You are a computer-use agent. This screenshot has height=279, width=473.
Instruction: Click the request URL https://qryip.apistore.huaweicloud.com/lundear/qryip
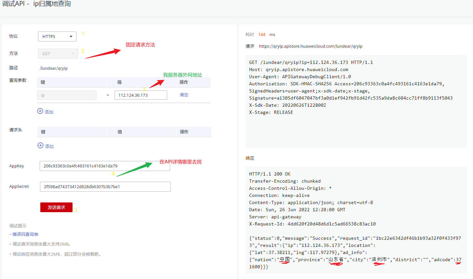[311, 46]
